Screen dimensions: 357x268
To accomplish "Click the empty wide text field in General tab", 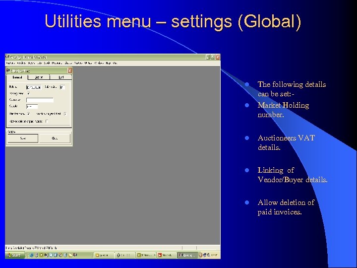I will [x=40, y=100].
